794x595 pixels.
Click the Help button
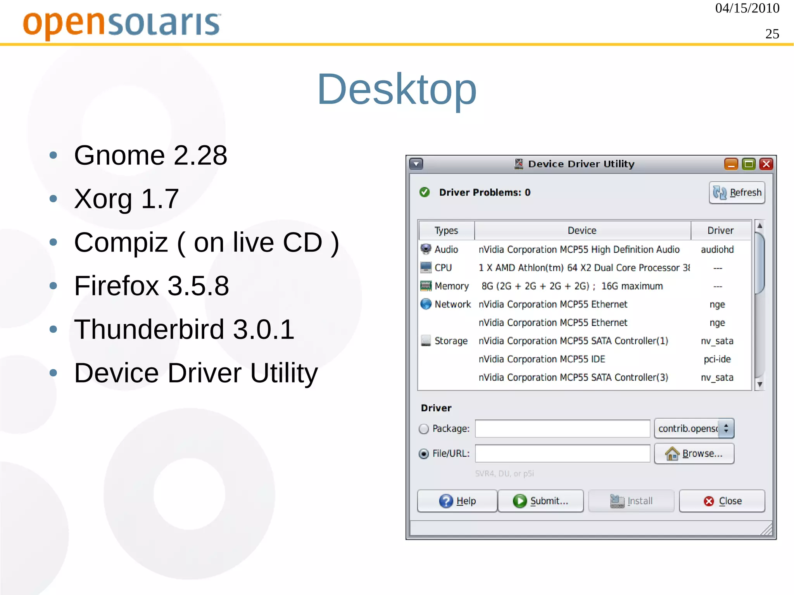point(457,501)
